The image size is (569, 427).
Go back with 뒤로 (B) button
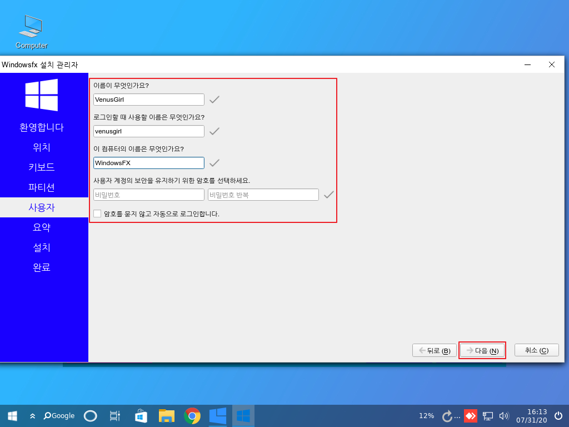(435, 350)
